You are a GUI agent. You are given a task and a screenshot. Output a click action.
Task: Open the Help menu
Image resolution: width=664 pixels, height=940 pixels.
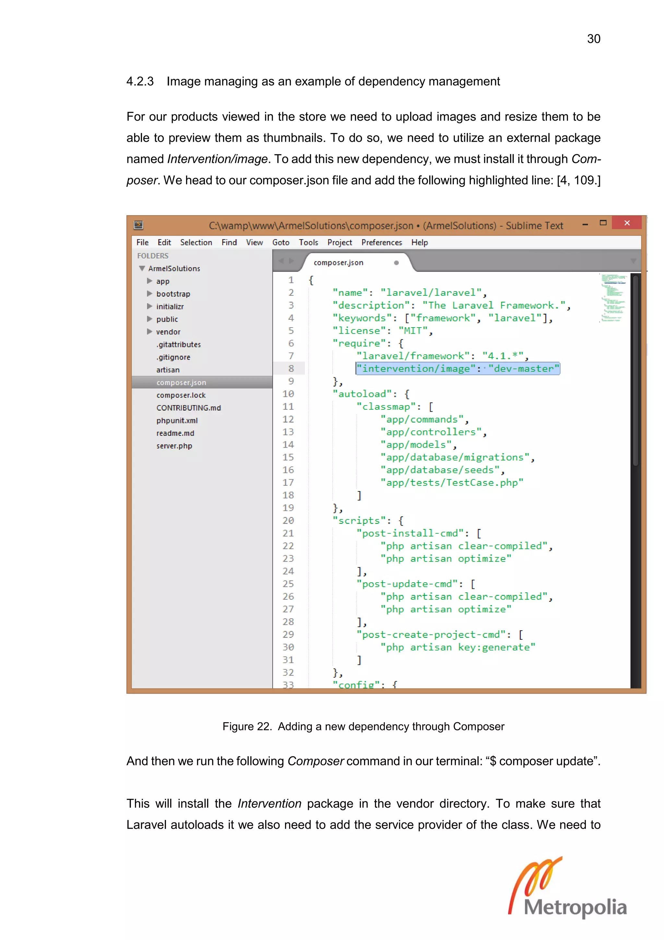(x=420, y=242)
